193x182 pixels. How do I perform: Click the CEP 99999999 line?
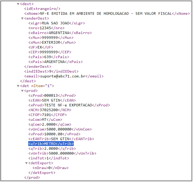(x=50, y=52)
